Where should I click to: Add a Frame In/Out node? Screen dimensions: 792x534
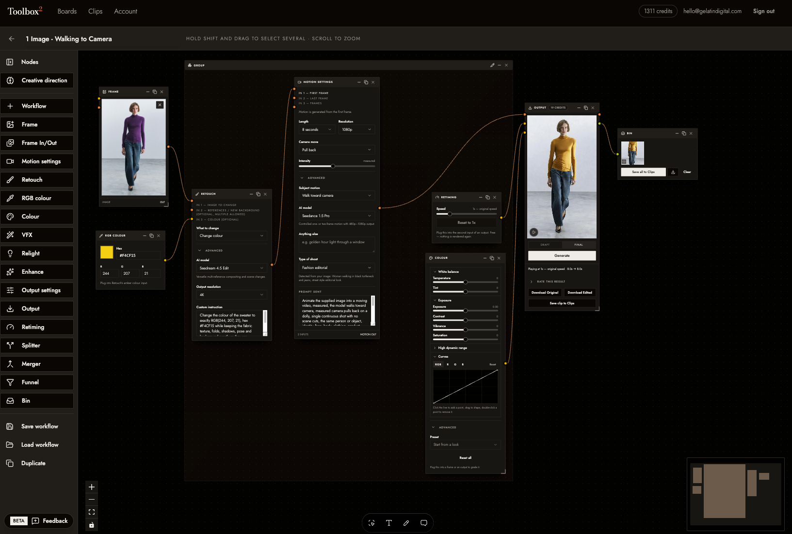[x=37, y=143]
